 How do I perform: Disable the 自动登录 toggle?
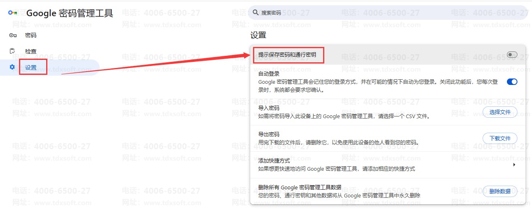pyautogui.click(x=512, y=82)
